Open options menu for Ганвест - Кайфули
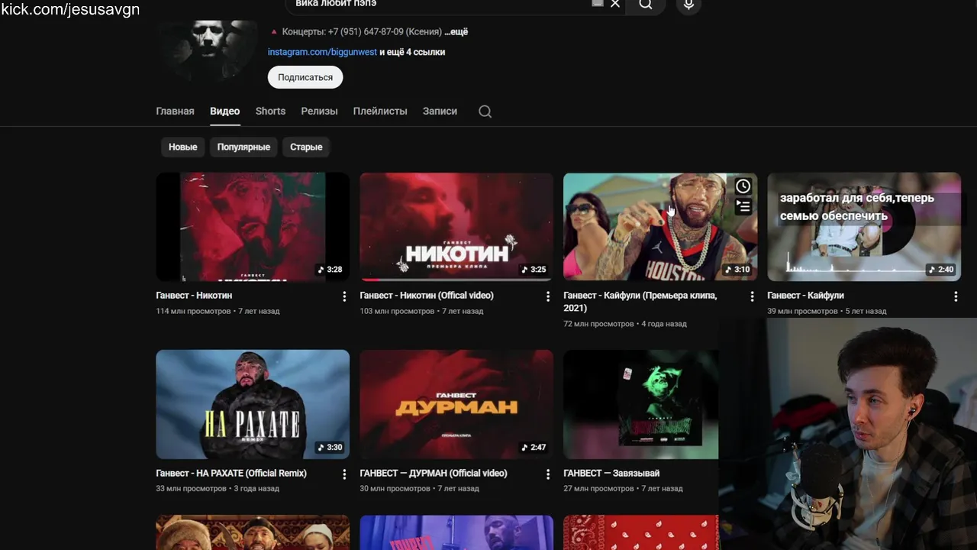977x550 pixels. (x=956, y=296)
